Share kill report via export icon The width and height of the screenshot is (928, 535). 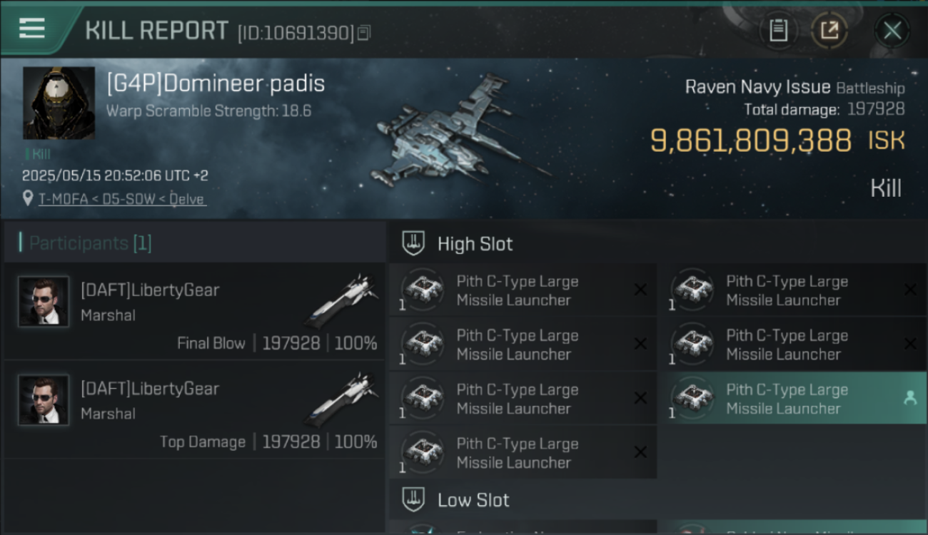pos(829,31)
